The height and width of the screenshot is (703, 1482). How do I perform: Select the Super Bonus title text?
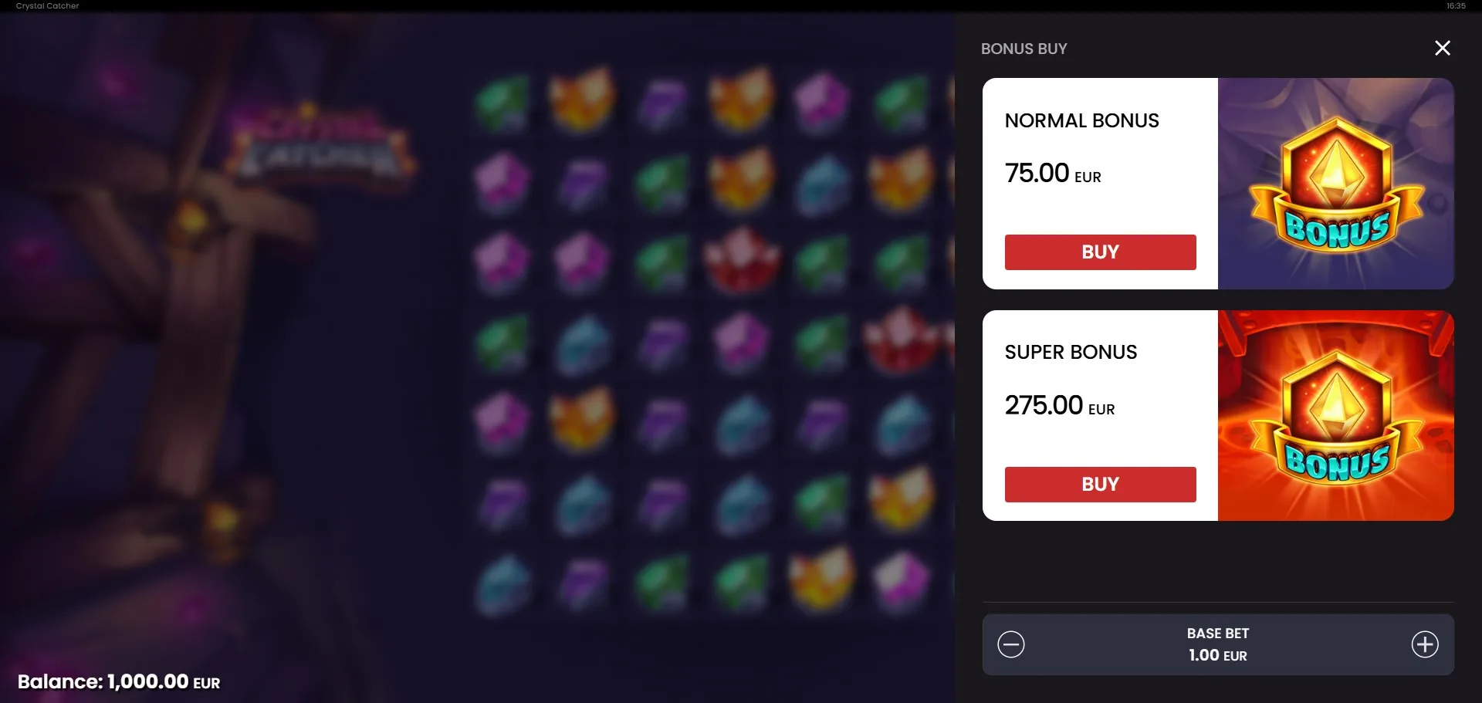[1071, 352]
